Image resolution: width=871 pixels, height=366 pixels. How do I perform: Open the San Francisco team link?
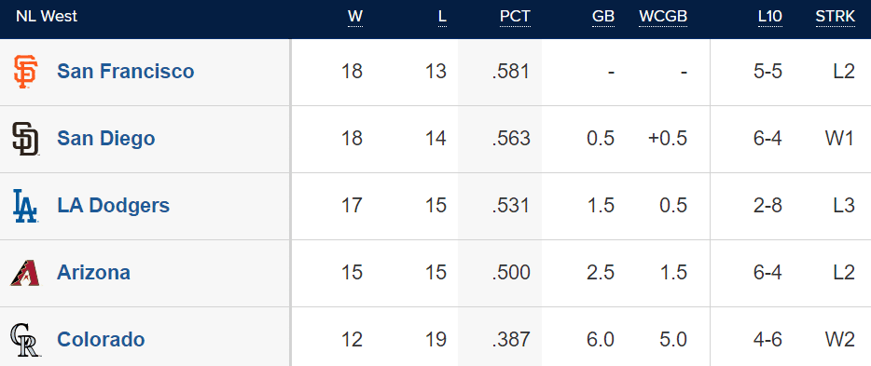coord(126,71)
